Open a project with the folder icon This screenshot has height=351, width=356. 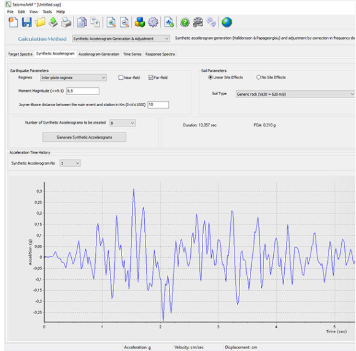coord(40,22)
